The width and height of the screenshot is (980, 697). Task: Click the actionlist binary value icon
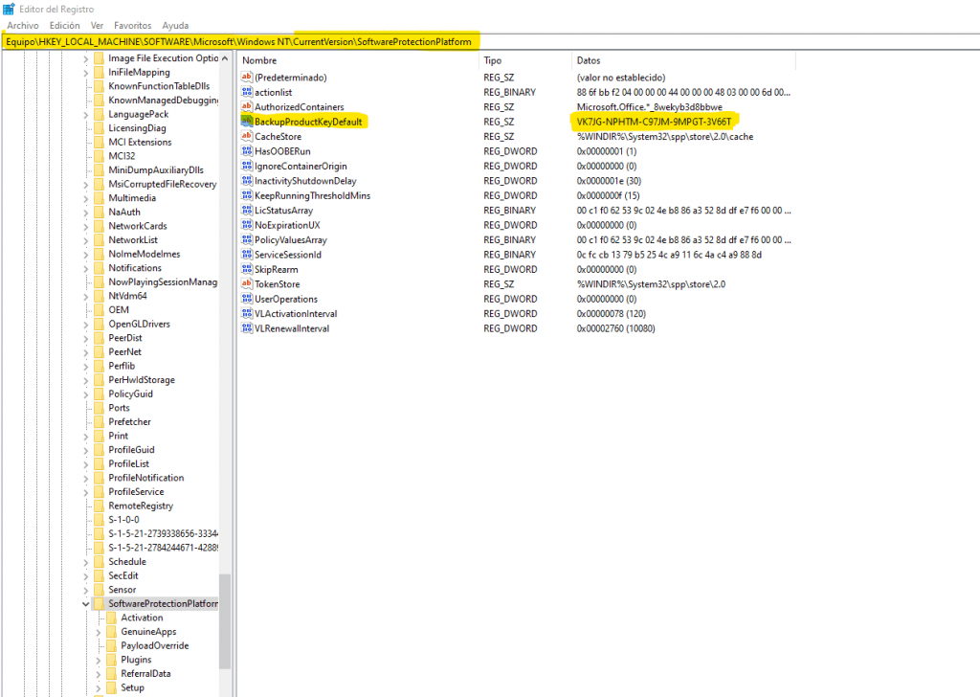(x=247, y=92)
